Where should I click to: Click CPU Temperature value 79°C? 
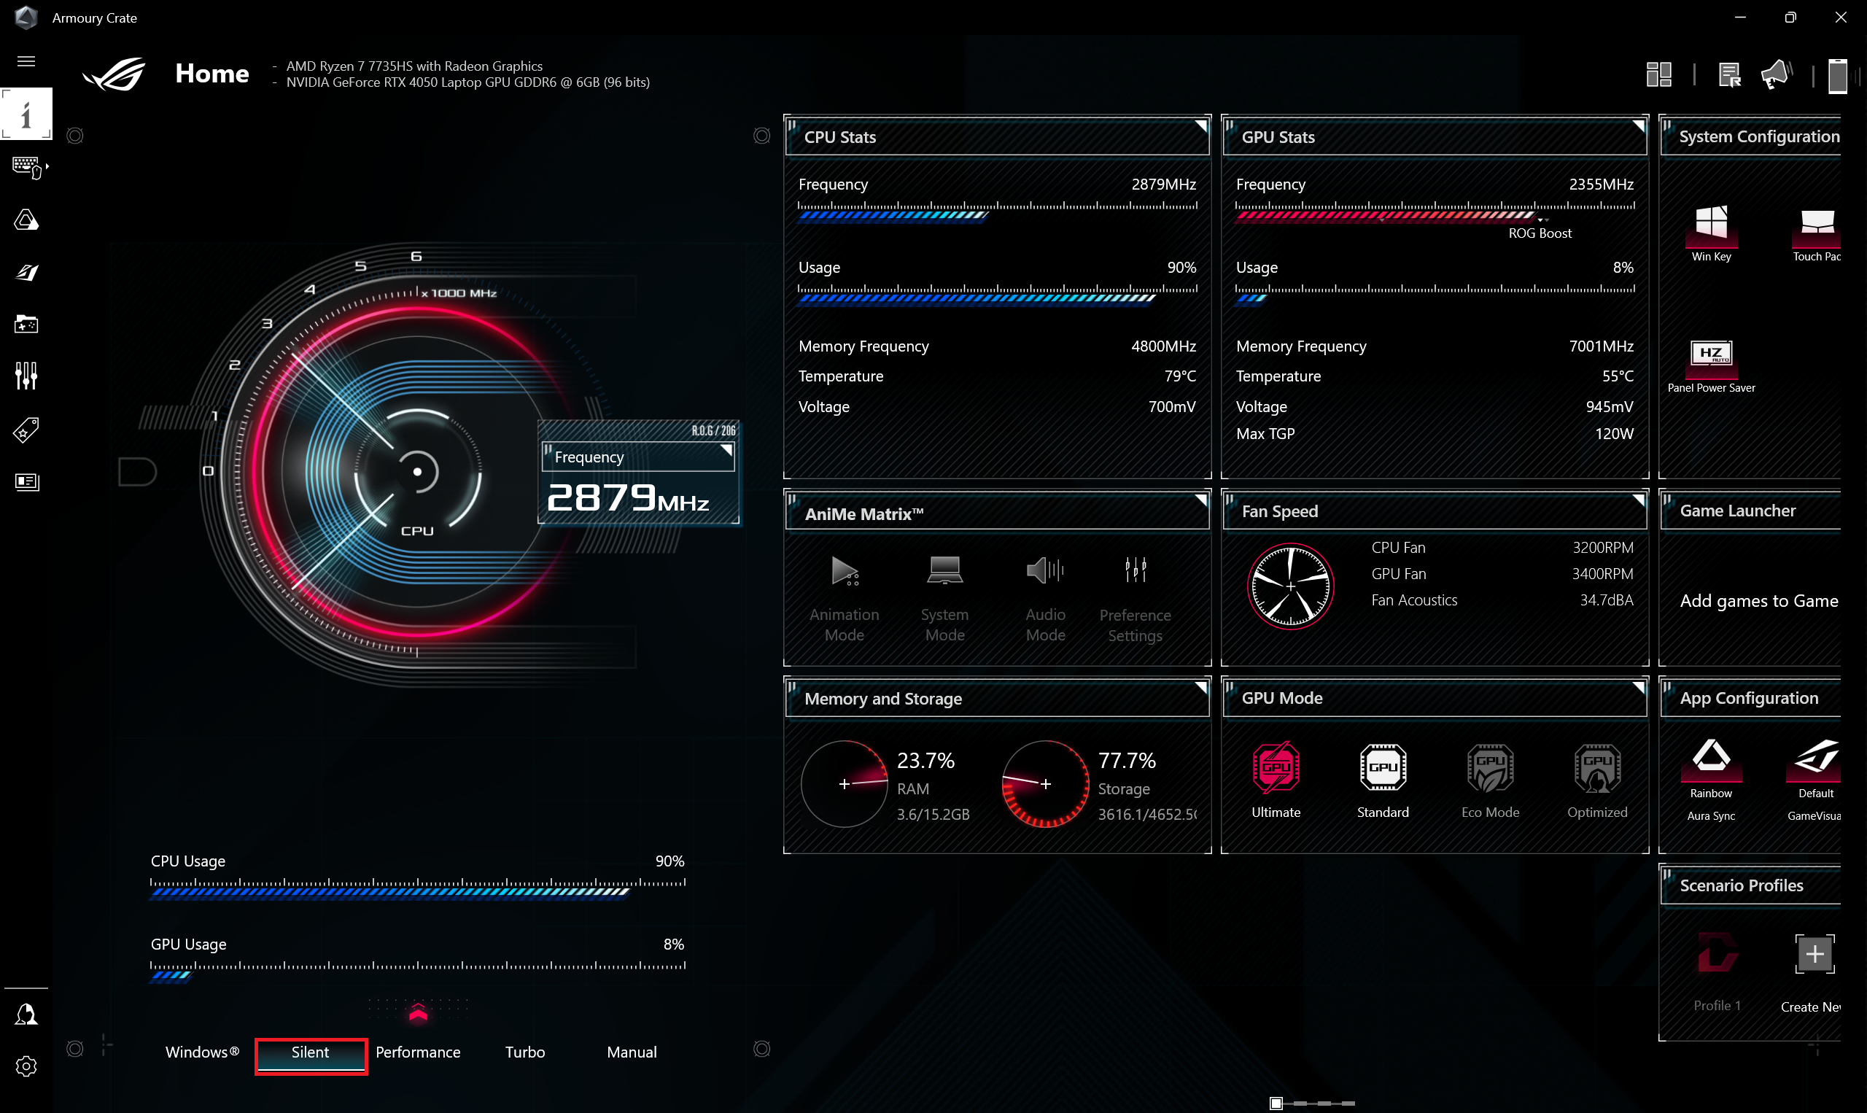(1179, 376)
